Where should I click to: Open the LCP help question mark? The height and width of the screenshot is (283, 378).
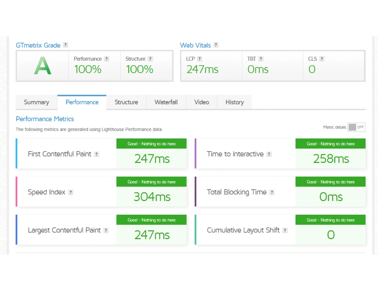pos(199,59)
